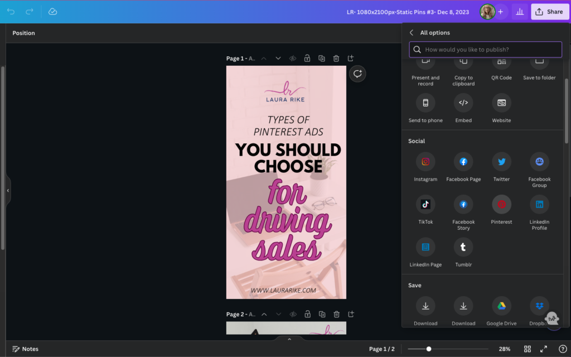Toggle lock on Page 2

308,314
